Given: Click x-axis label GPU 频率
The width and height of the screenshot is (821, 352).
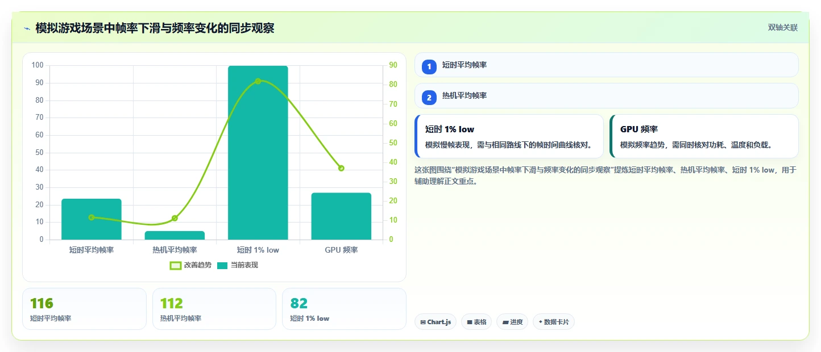Looking at the screenshot, I should point(341,250).
